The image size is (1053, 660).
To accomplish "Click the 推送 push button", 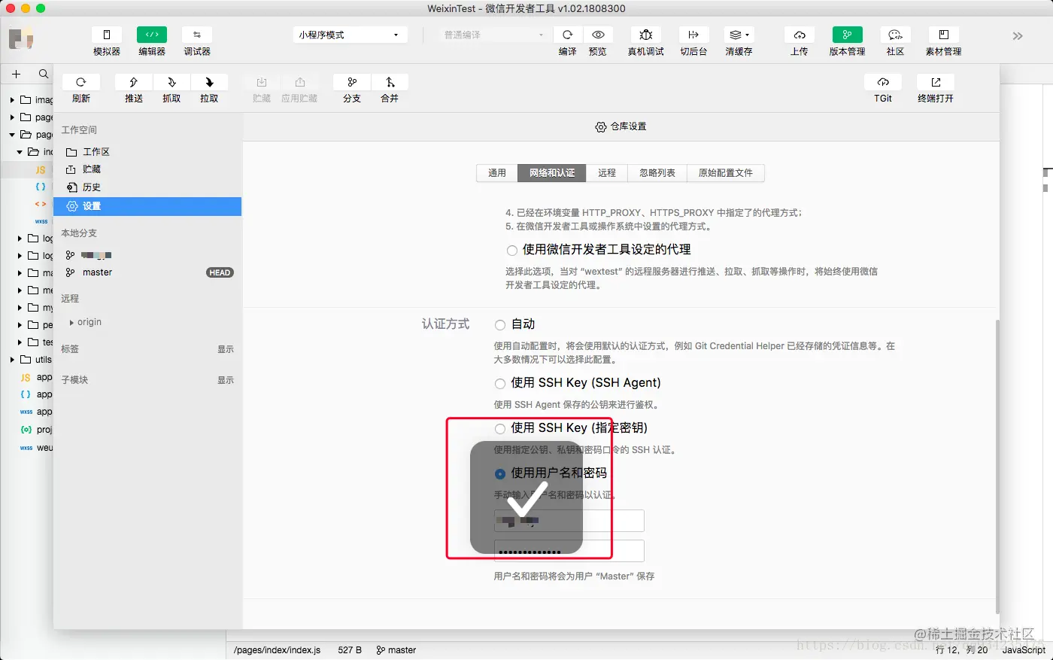I will coord(134,82).
